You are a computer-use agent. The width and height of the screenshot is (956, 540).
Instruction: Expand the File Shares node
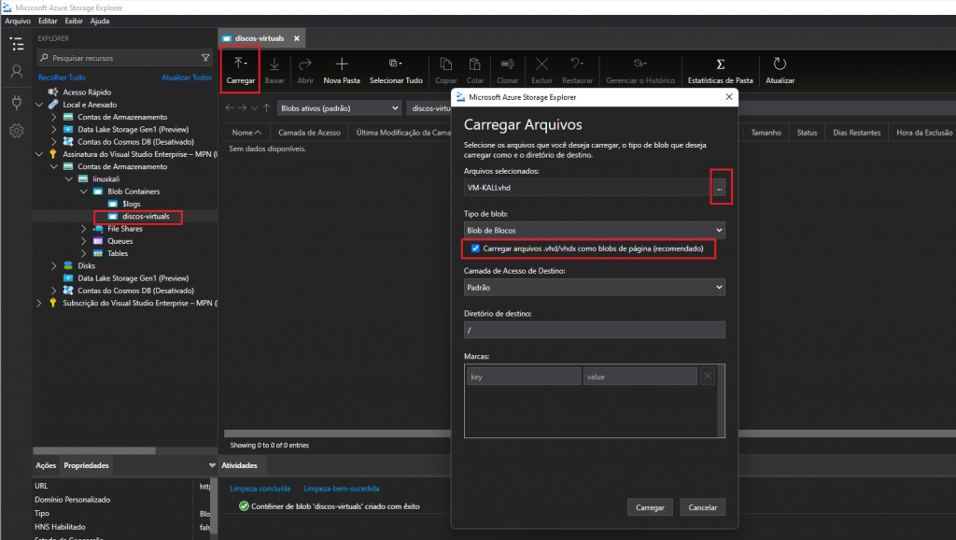click(x=83, y=229)
